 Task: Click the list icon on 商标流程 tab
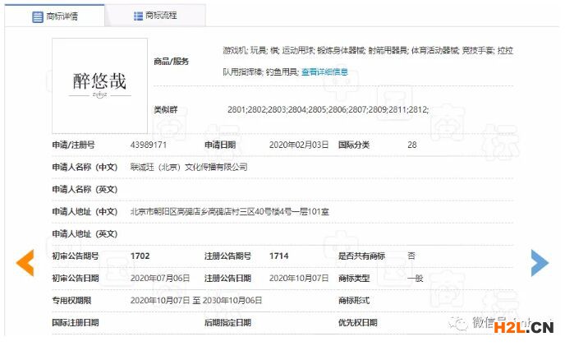coord(138,16)
